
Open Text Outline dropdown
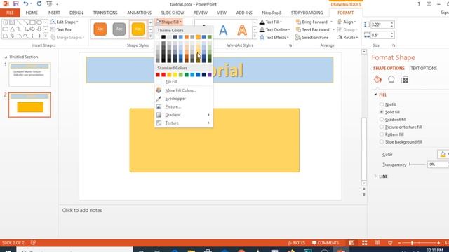pos(275,29)
